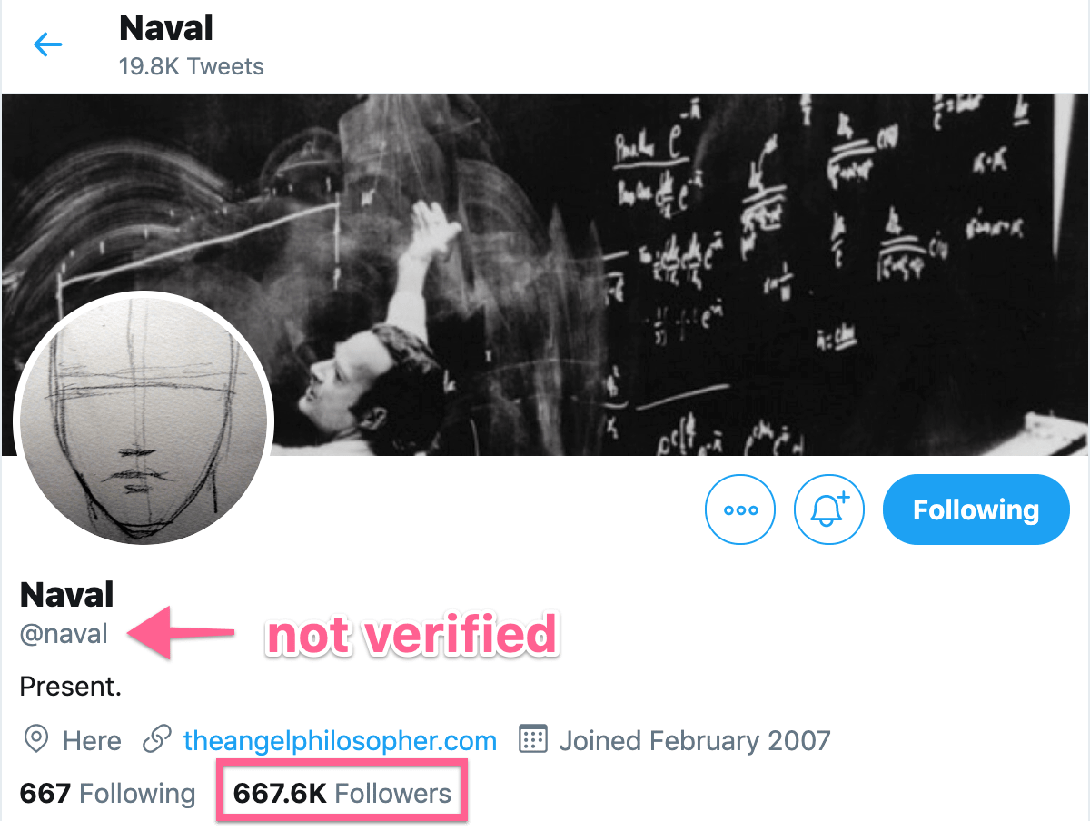Click the Joined February 2007 text
1090x831 pixels.
(x=695, y=741)
